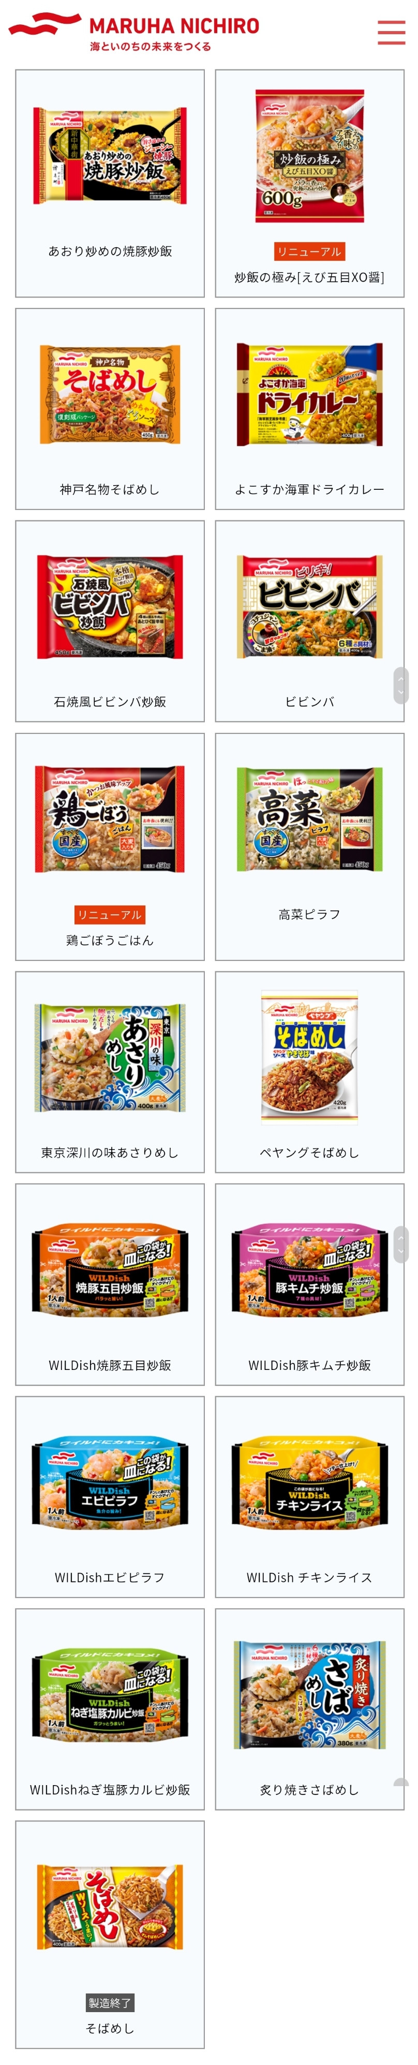The height and width of the screenshot is (2065, 418).
Task: Click 石焼風ビビンバ炒飯 product name
Action: point(110,701)
